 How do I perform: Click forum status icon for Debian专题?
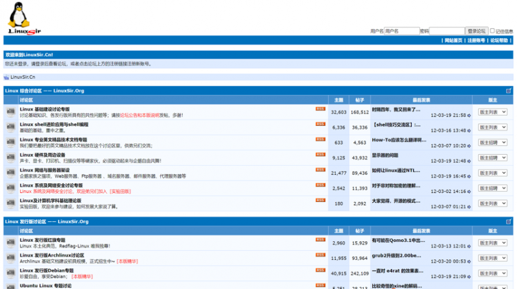(x=10, y=274)
